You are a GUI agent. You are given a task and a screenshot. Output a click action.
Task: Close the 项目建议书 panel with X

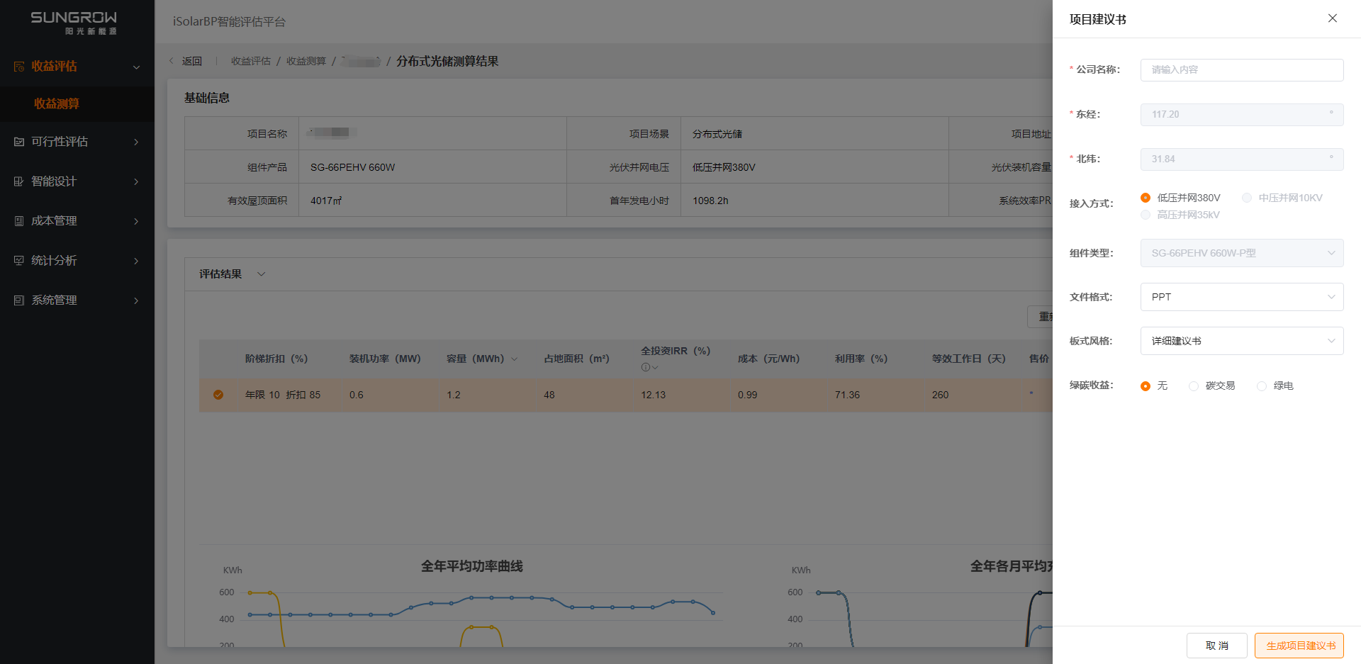(x=1332, y=18)
